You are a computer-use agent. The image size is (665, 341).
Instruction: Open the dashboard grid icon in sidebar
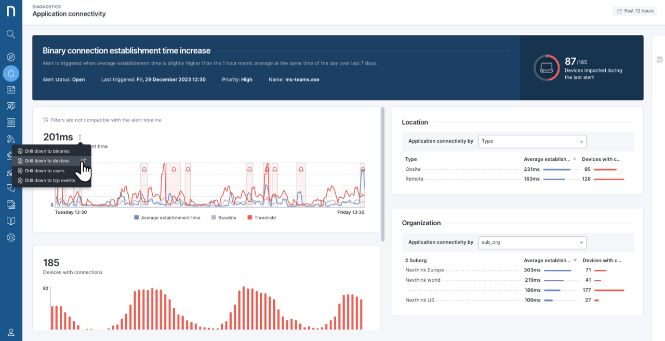pos(11,122)
